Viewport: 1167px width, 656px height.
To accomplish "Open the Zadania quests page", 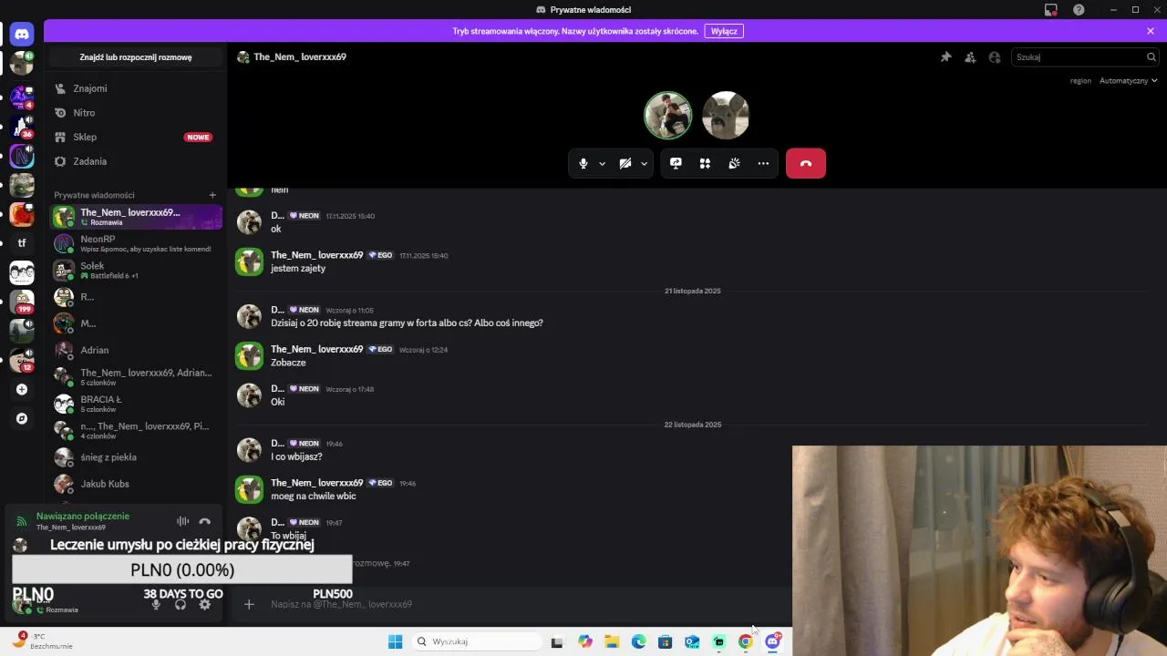I will 136,161.
